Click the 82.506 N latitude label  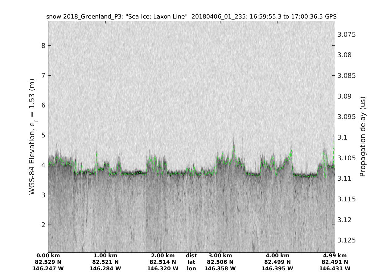(220, 262)
